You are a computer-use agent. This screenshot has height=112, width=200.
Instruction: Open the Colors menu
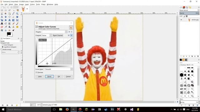(x=32, y=4)
